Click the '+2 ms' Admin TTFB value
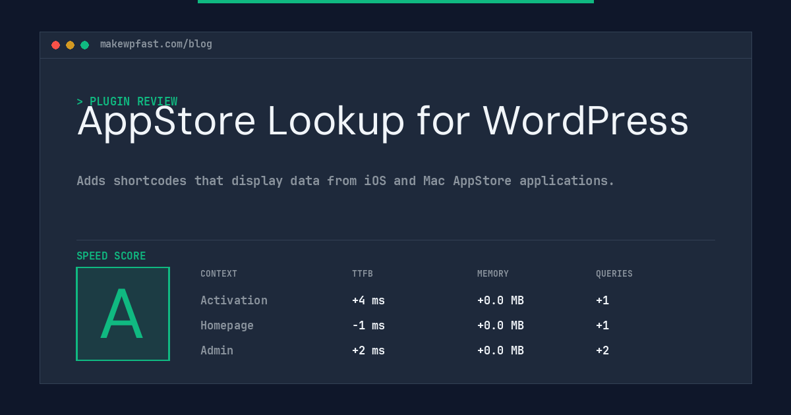 tap(368, 350)
